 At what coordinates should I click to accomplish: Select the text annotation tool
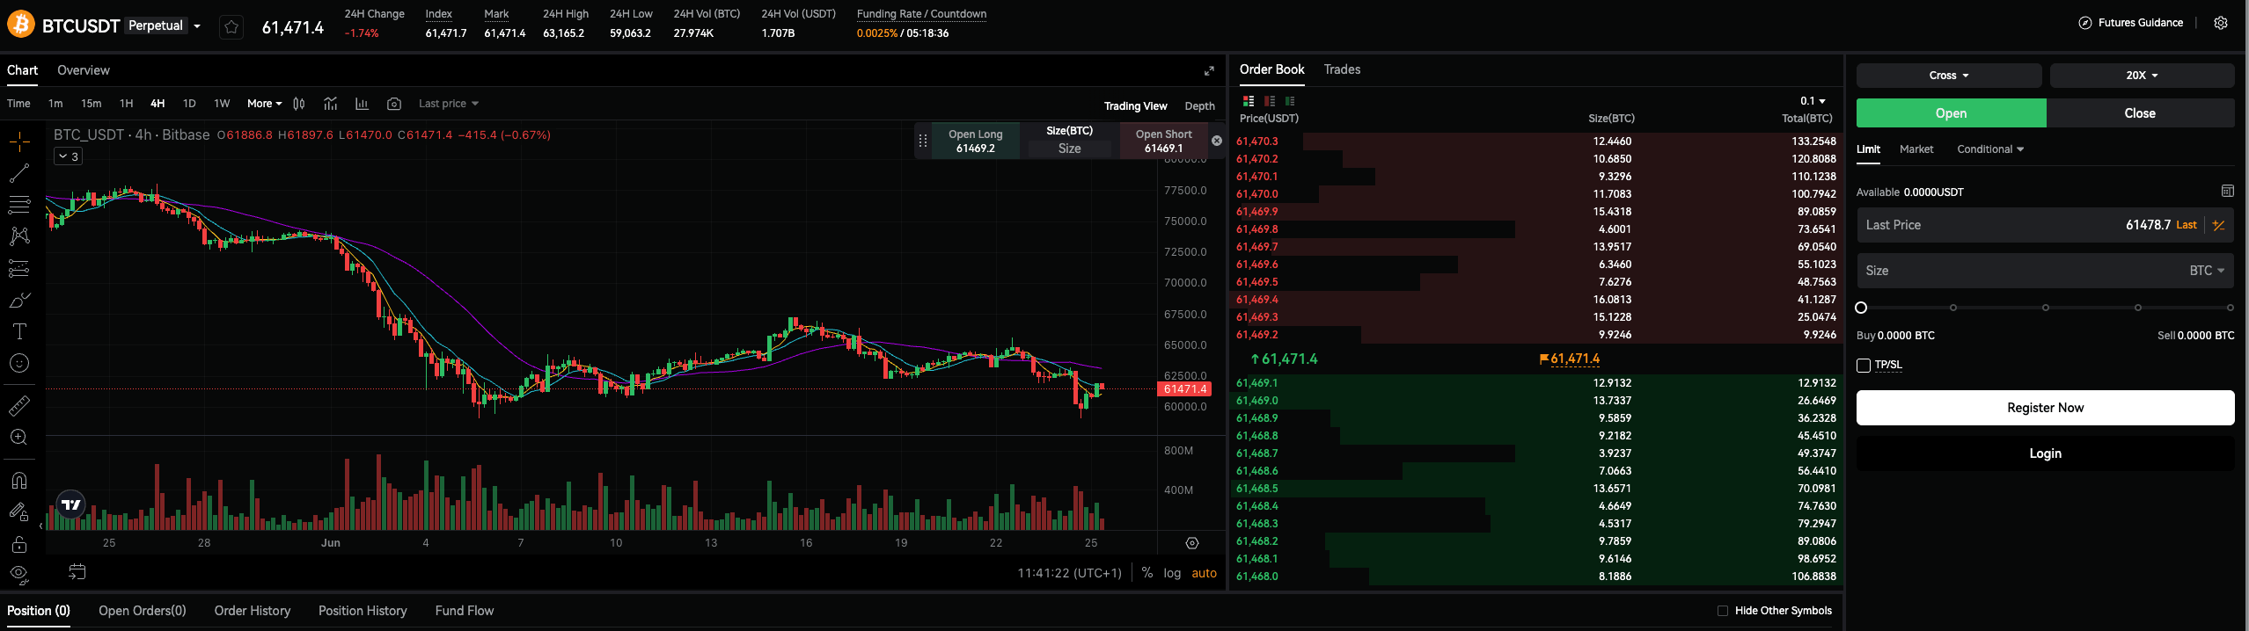[x=19, y=331]
